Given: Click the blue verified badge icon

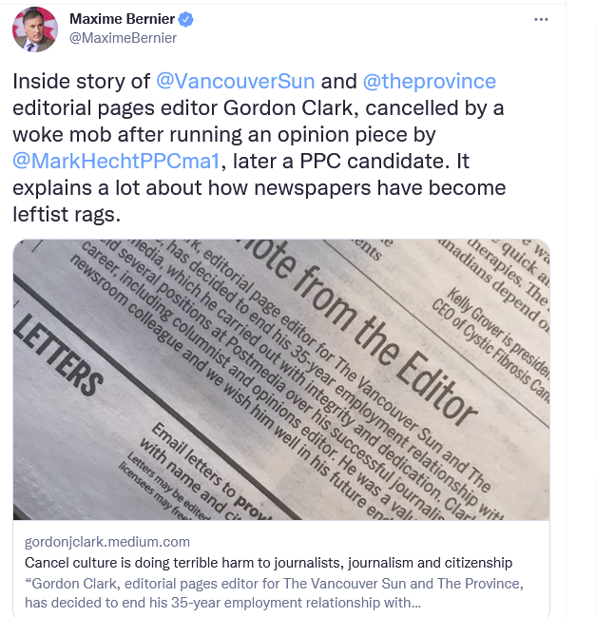Looking at the screenshot, I should tap(188, 19).
